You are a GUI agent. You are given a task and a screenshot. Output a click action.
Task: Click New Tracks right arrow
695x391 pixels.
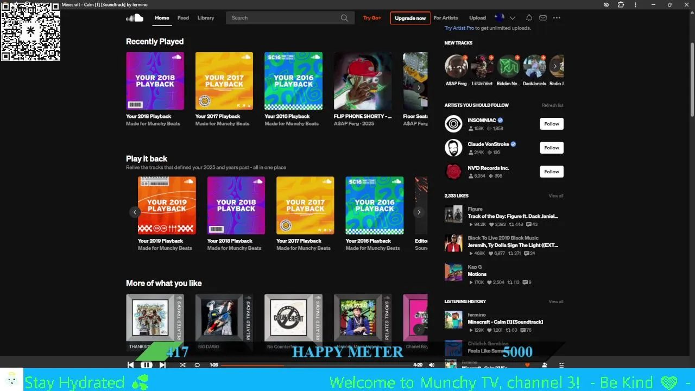tap(555, 66)
